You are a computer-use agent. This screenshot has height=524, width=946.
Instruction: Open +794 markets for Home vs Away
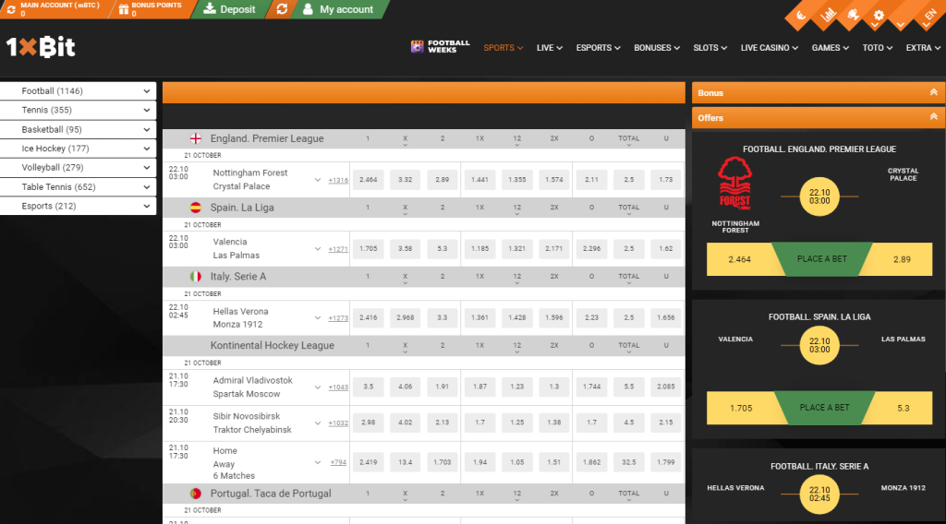click(338, 462)
